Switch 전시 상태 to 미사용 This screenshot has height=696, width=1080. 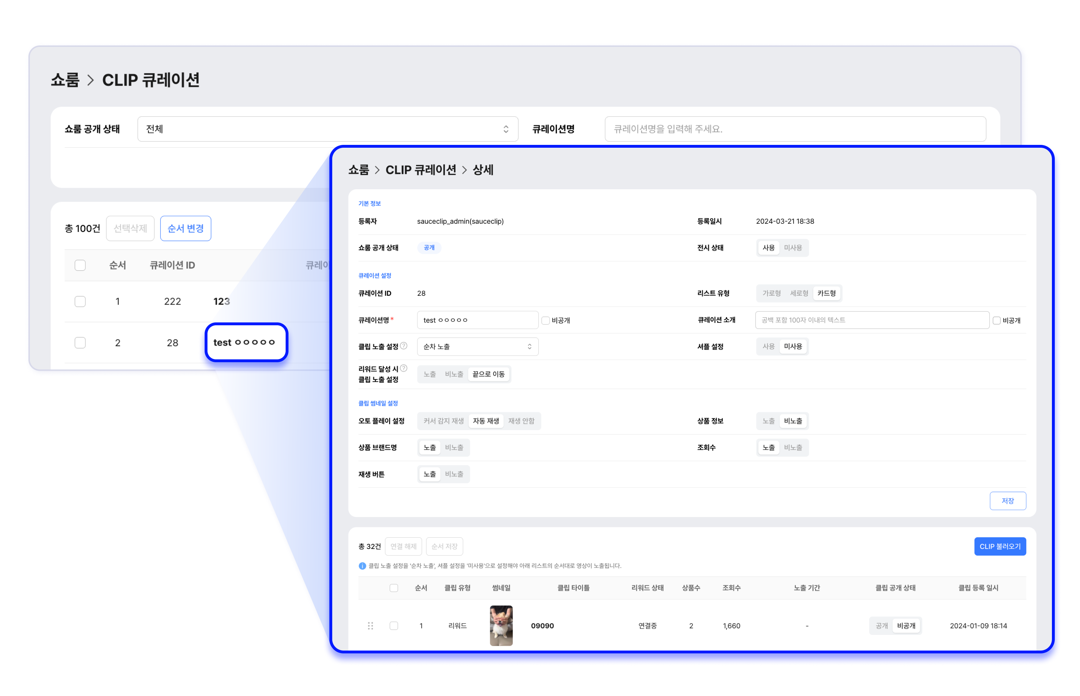[x=793, y=248]
